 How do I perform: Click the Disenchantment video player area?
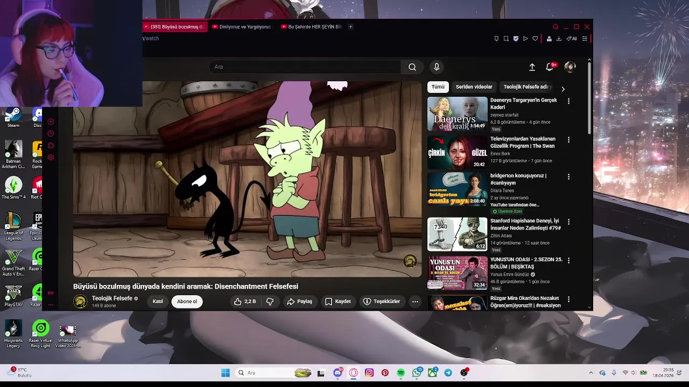click(x=248, y=179)
